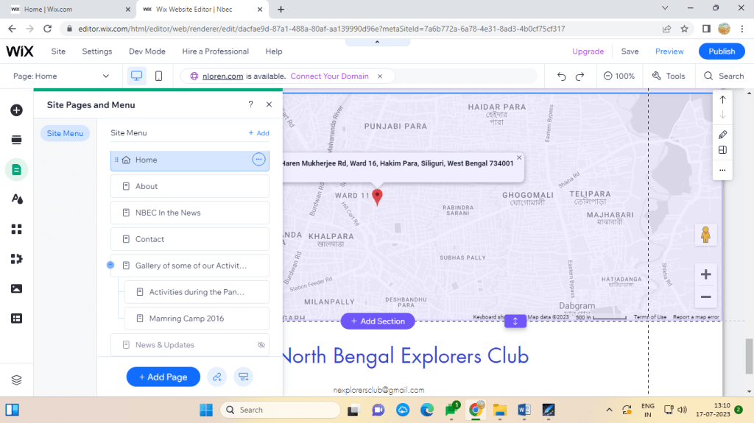
Task: Click the Redo arrow icon
Action: click(580, 76)
